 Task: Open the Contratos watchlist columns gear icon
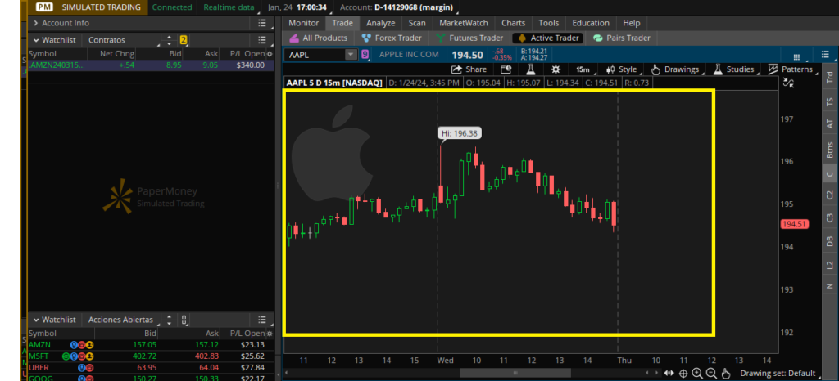[x=270, y=54]
